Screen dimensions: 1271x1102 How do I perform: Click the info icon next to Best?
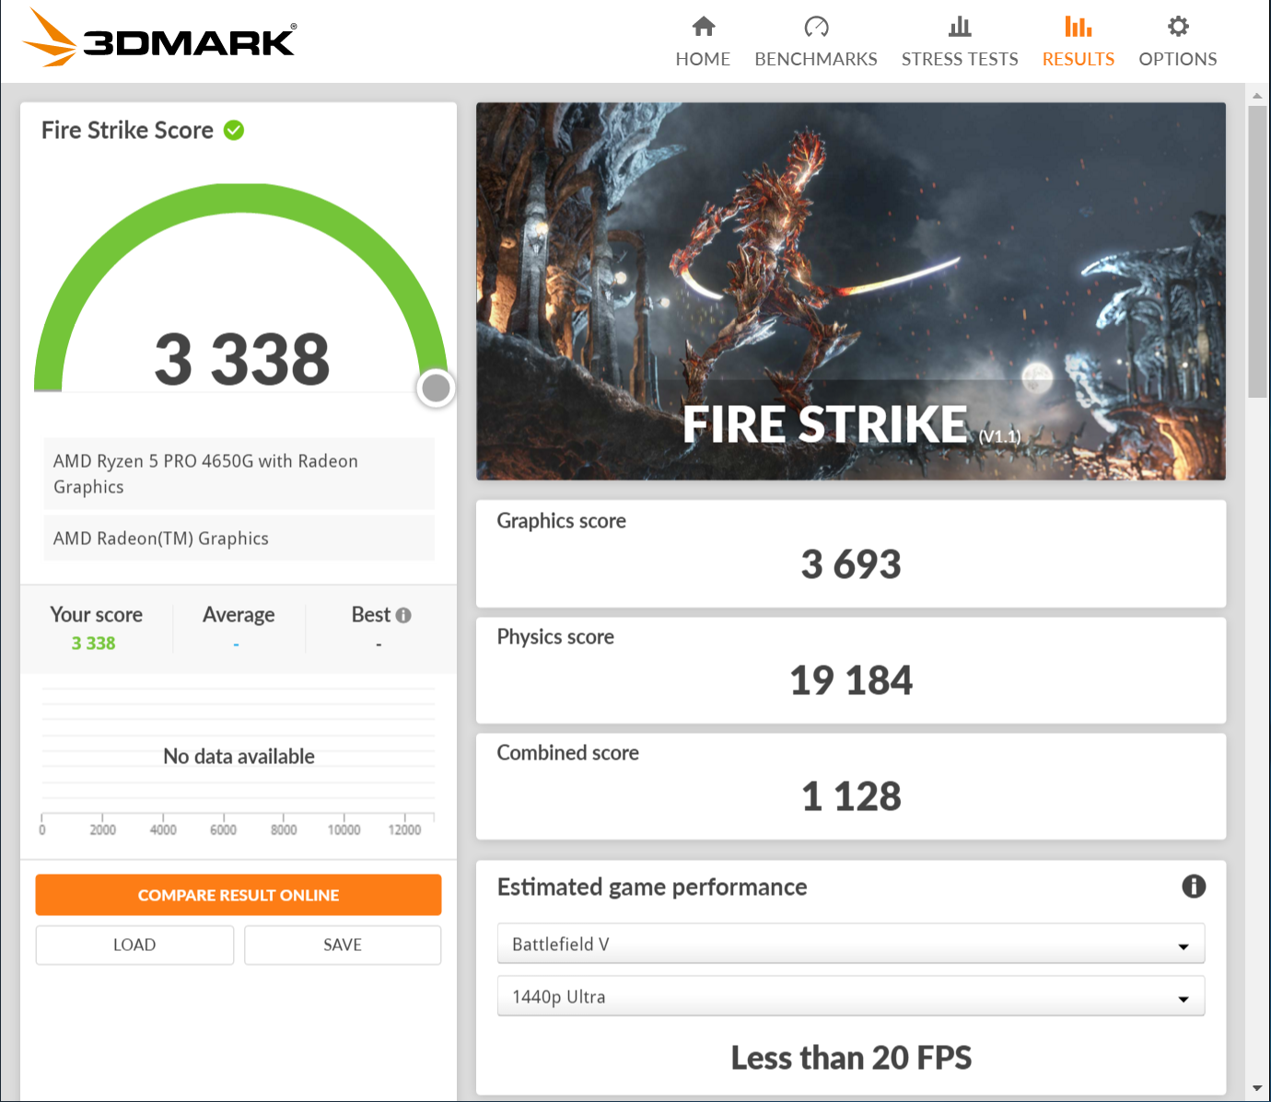click(403, 615)
